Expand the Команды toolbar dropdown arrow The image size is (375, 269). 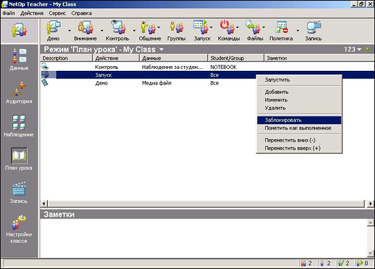237,27
